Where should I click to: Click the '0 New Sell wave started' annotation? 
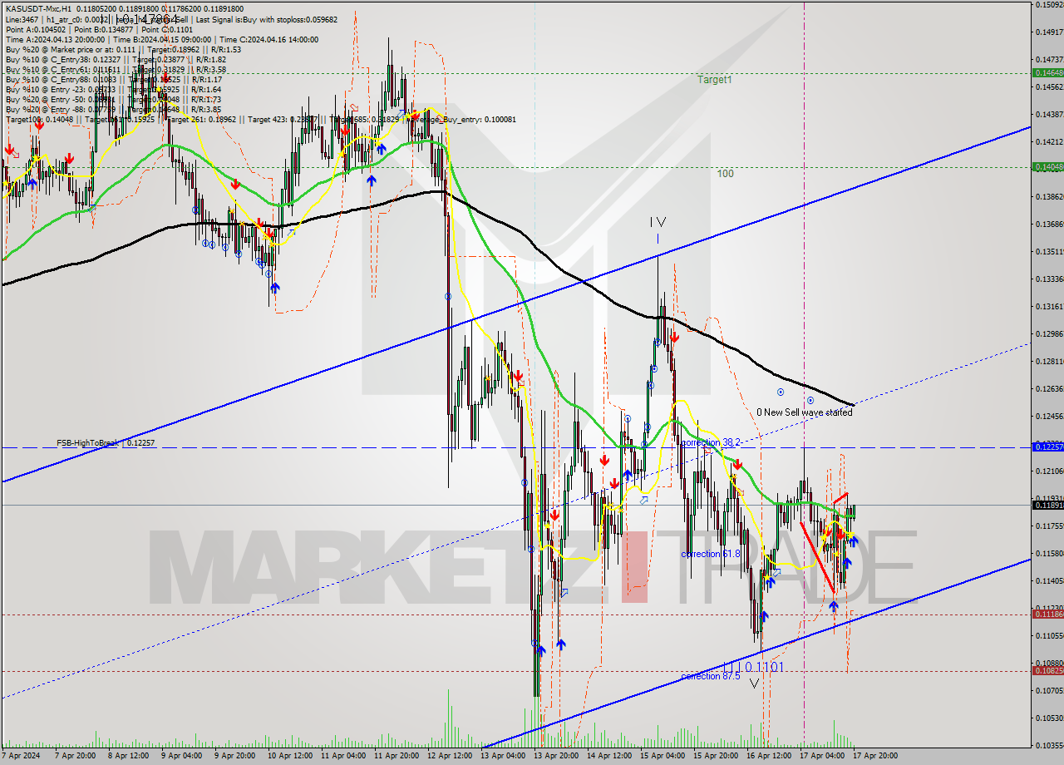pyautogui.click(x=805, y=412)
